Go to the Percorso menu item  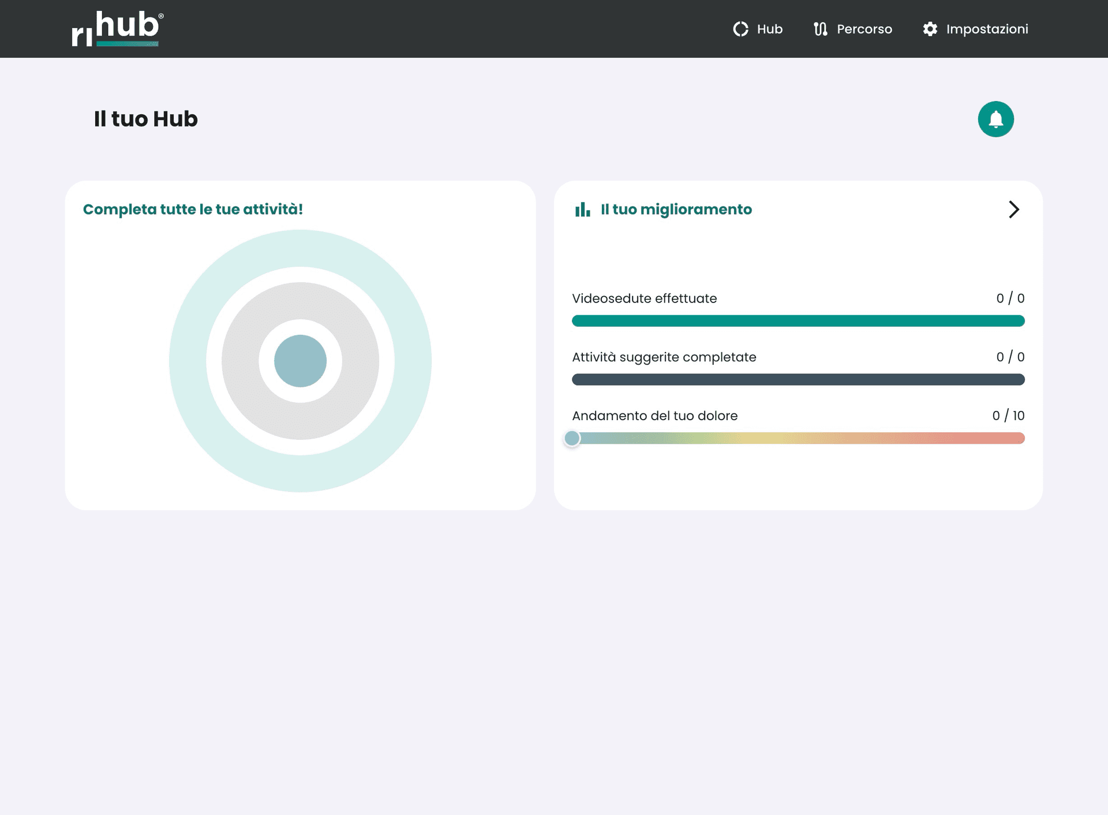point(864,29)
